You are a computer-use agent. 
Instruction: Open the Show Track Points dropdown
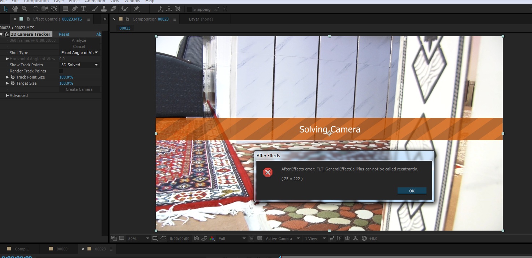(80, 65)
